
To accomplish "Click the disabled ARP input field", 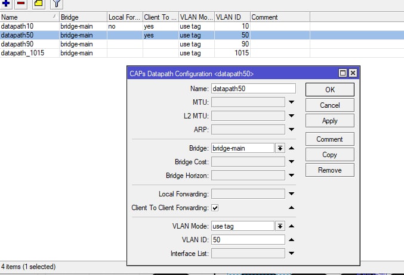I will (x=248, y=129).
